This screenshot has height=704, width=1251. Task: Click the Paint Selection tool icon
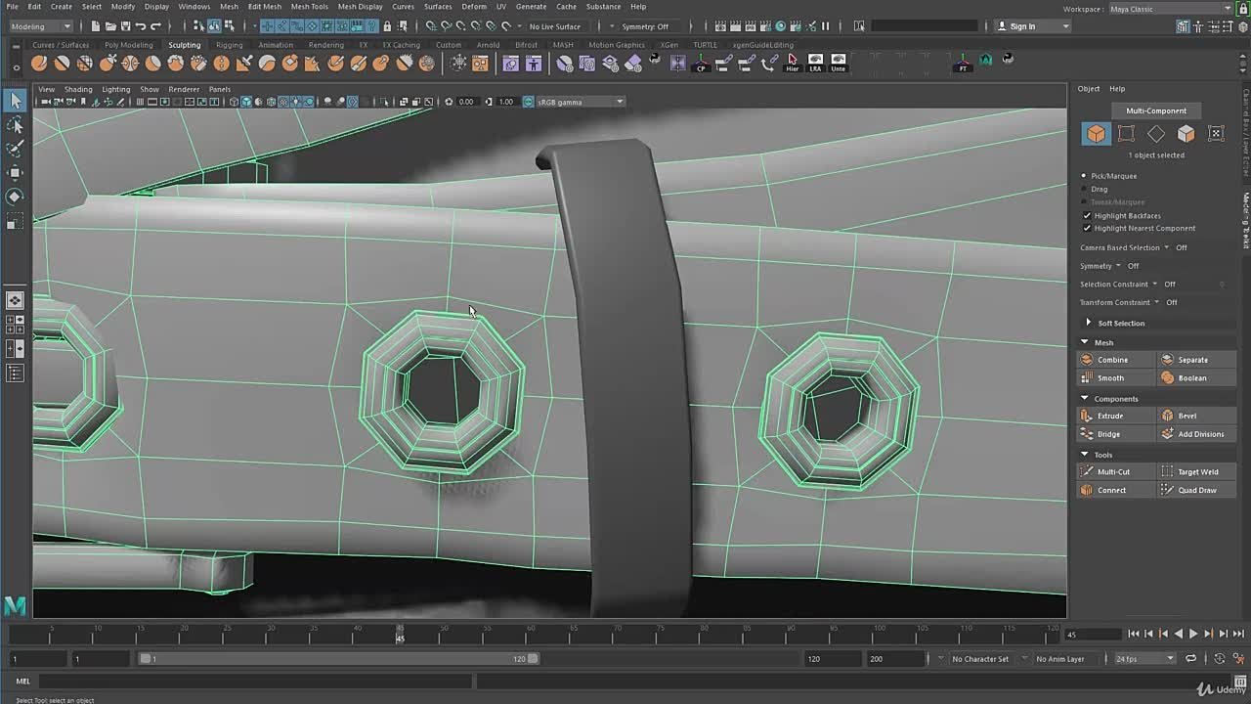15,149
